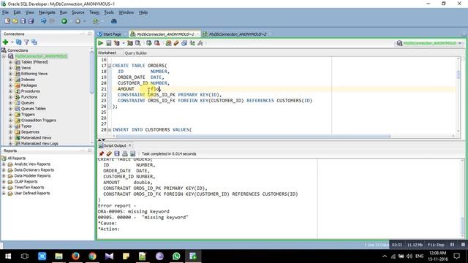Collapse the MyDbConnection_ANONYMOUS connection node

coord(4,56)
